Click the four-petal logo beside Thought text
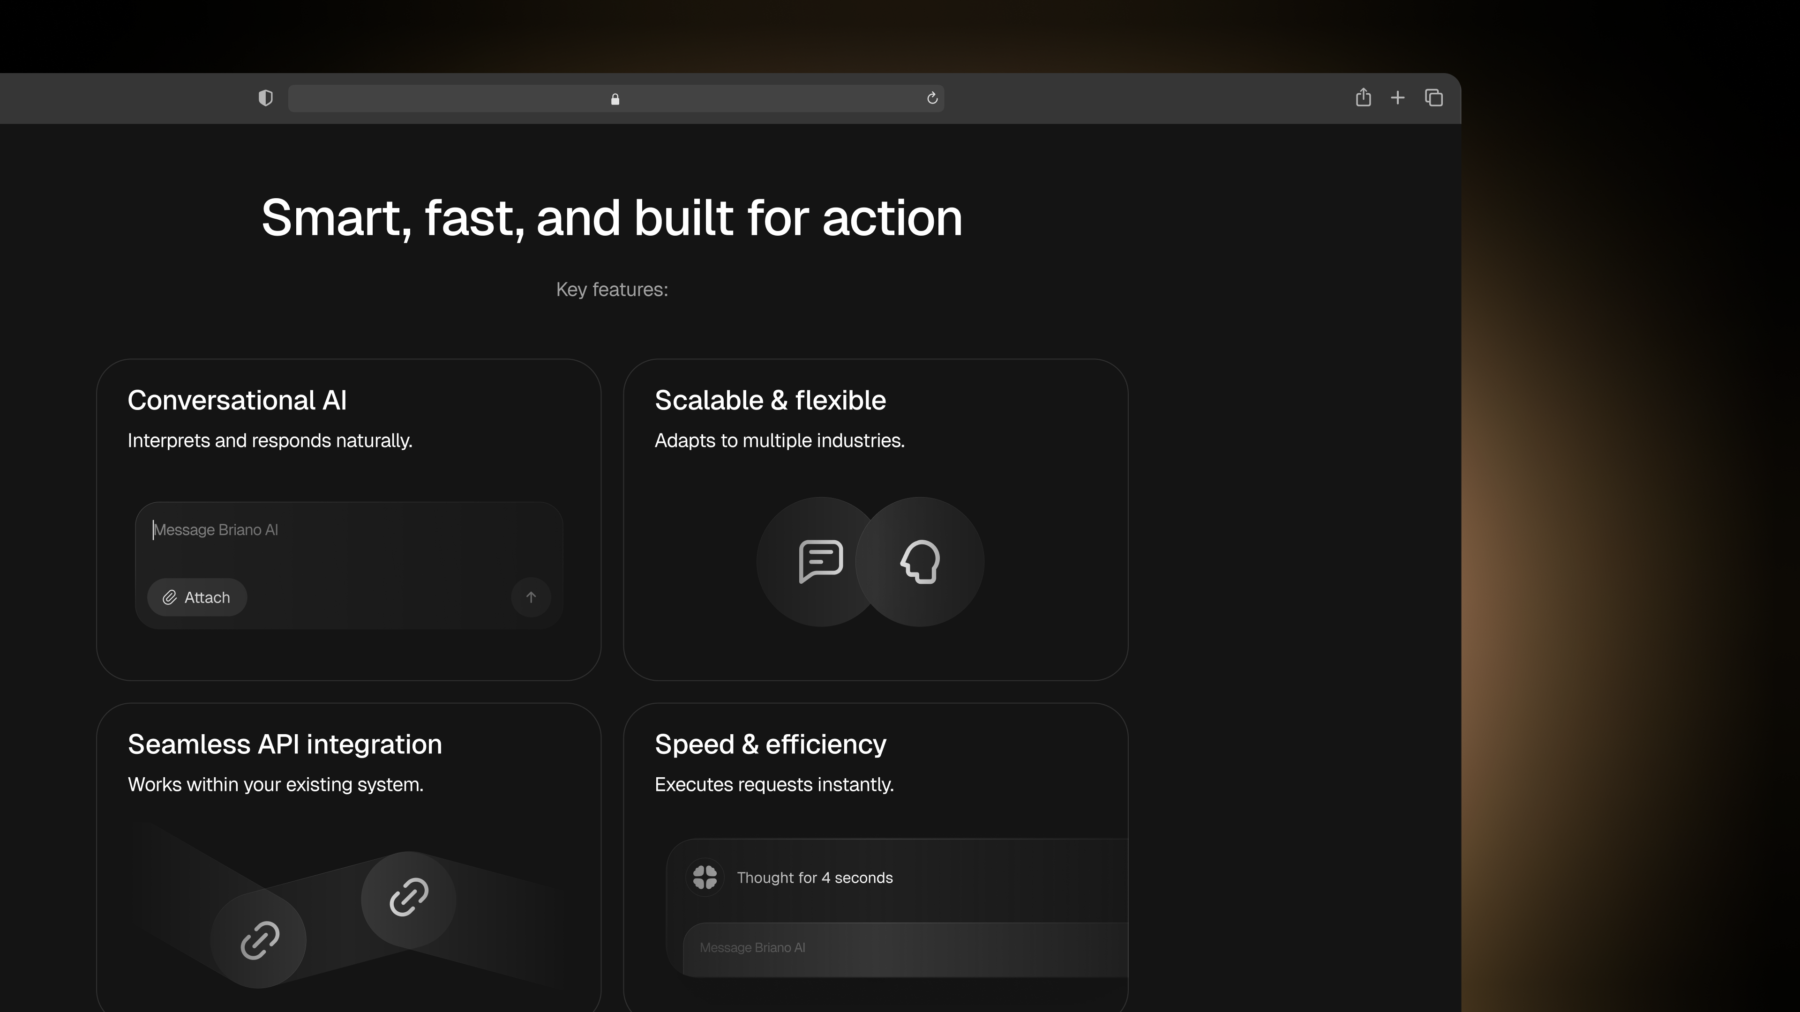Screen dimensions: 1800x1012 705,877
